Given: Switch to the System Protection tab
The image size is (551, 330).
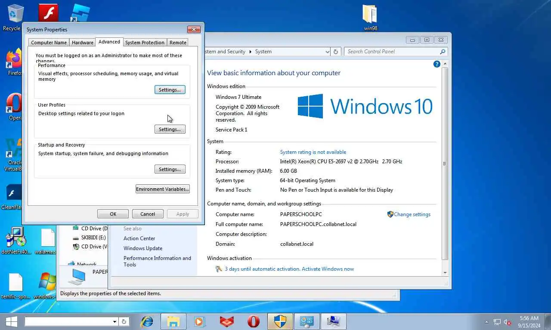Looking at the screenshot, I should (145, 43).
